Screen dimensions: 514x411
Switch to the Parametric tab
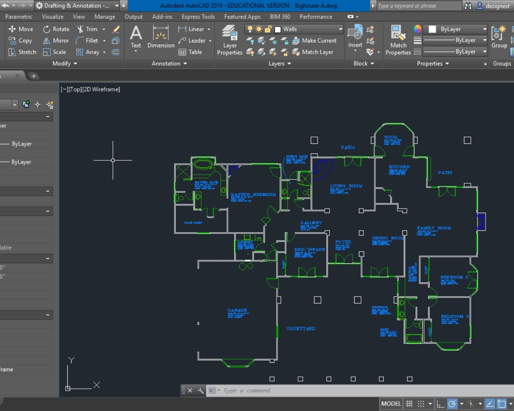[x=19, y=16]
